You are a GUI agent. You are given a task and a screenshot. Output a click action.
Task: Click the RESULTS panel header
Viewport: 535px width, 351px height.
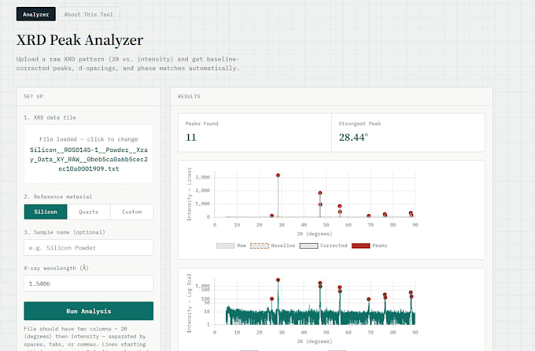pos(331,97)
